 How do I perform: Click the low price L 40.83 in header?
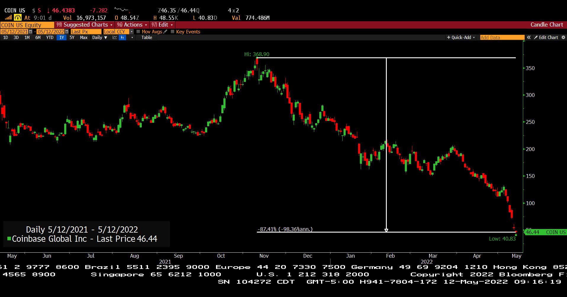(205, 18)
